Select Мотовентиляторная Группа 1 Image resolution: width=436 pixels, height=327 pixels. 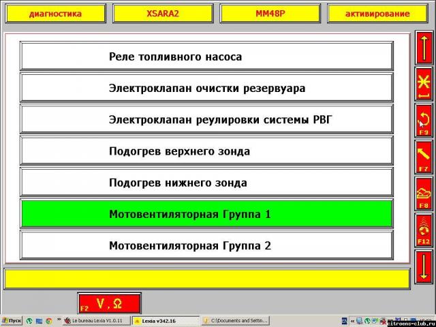(x=206, y=214)
